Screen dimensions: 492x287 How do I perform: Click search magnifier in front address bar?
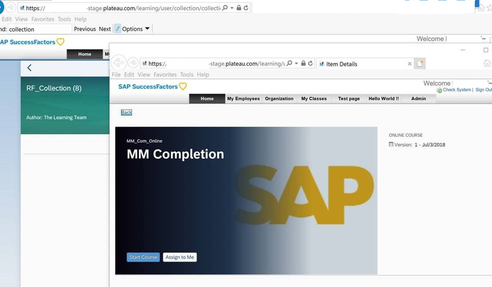coord(289,63)
